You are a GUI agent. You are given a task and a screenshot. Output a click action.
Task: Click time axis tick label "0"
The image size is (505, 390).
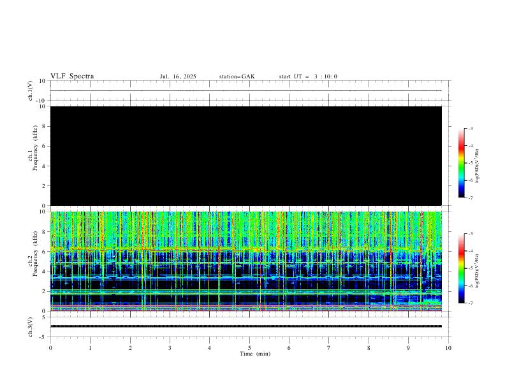tap(50, 348)
